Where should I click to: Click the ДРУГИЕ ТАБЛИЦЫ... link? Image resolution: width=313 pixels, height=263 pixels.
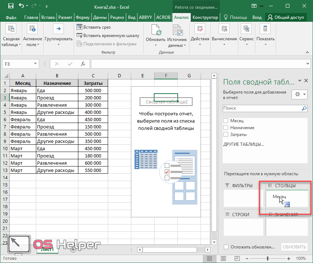(243, 144)
